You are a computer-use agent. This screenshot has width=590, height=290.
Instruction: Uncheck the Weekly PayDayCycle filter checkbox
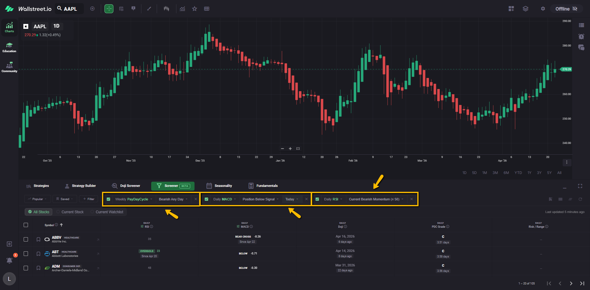coord(108,199)
